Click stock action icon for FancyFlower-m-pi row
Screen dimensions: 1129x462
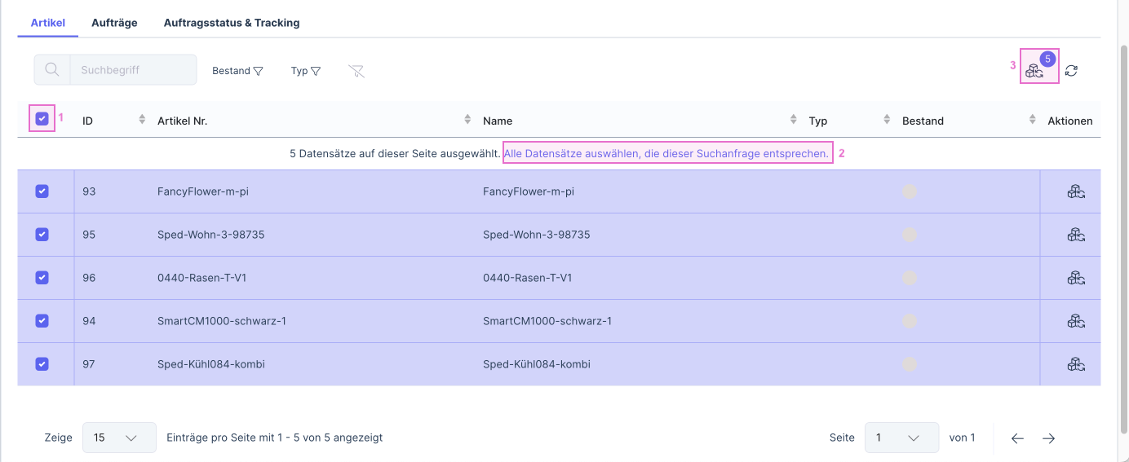(x=1075, y=191)
